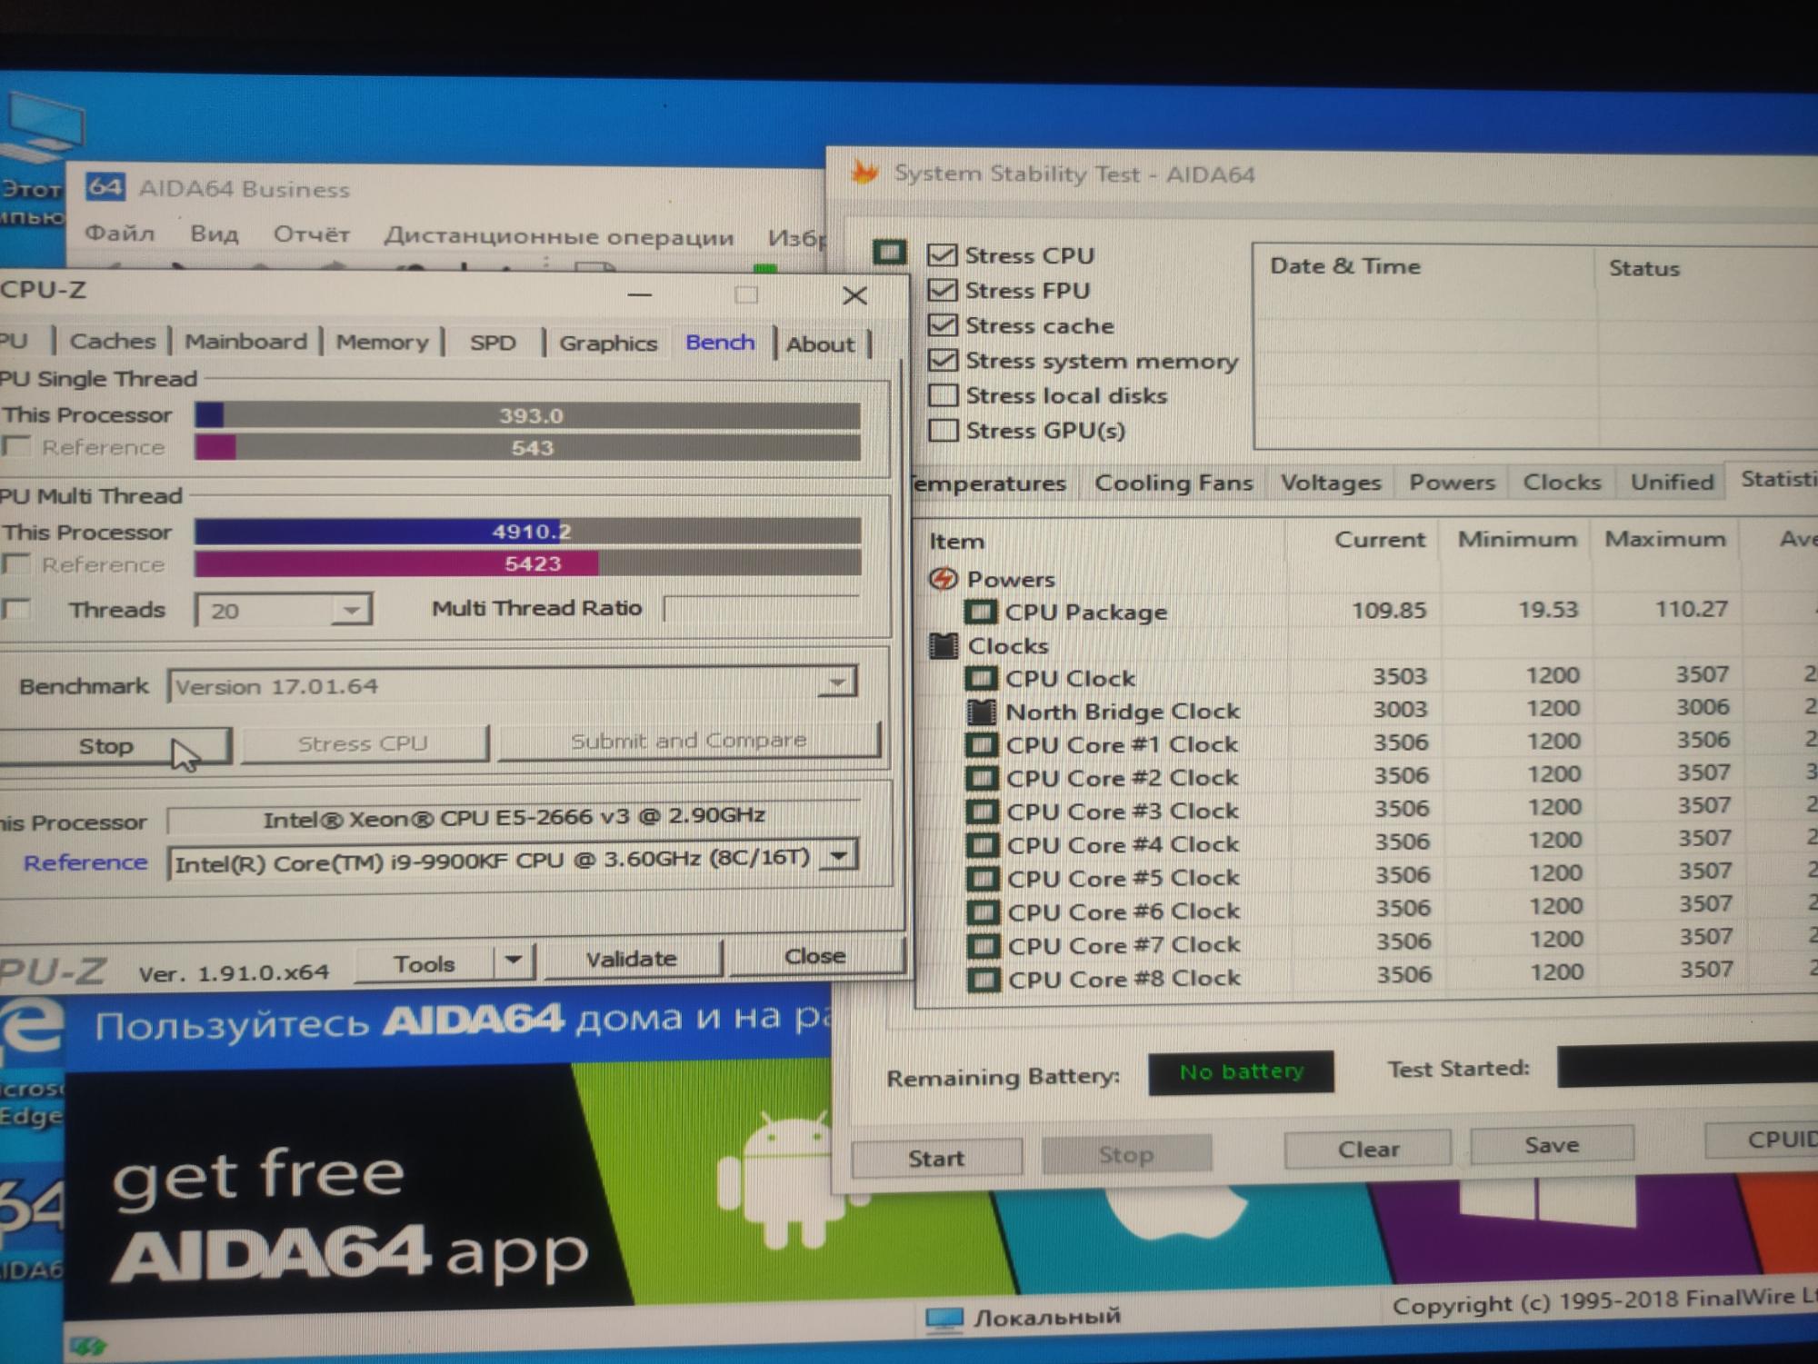Disable the Stress FPU checkbox

point(943,290)
